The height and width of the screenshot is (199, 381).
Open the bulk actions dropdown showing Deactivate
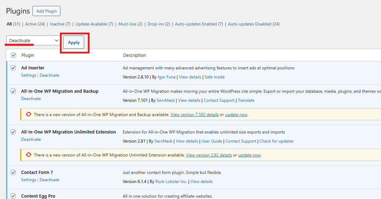(34, 41)
